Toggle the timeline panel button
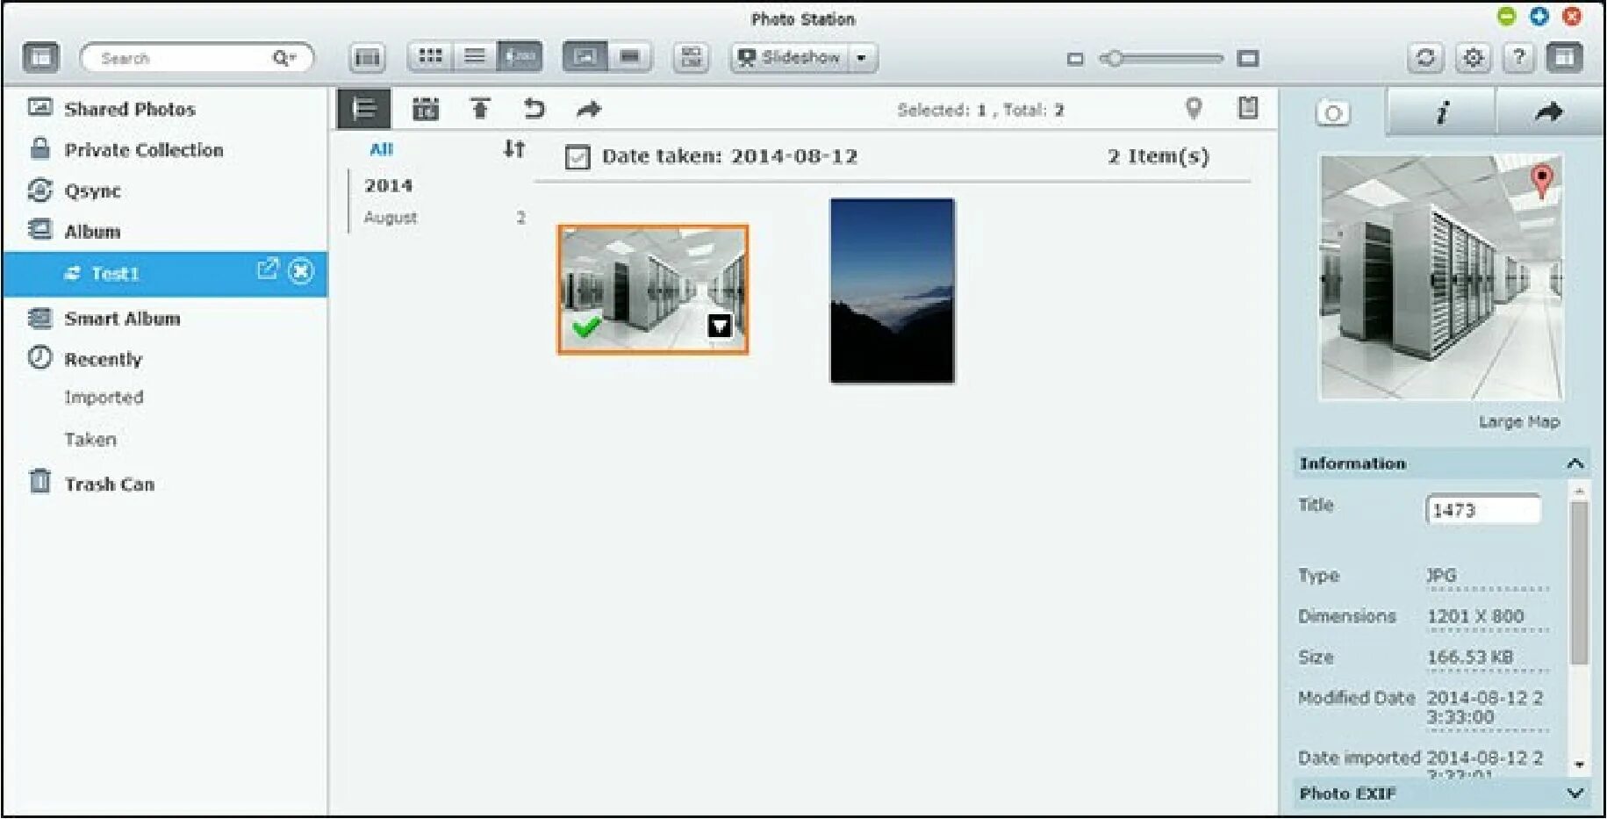1607x819 pixels. click(x=364, y=109)
